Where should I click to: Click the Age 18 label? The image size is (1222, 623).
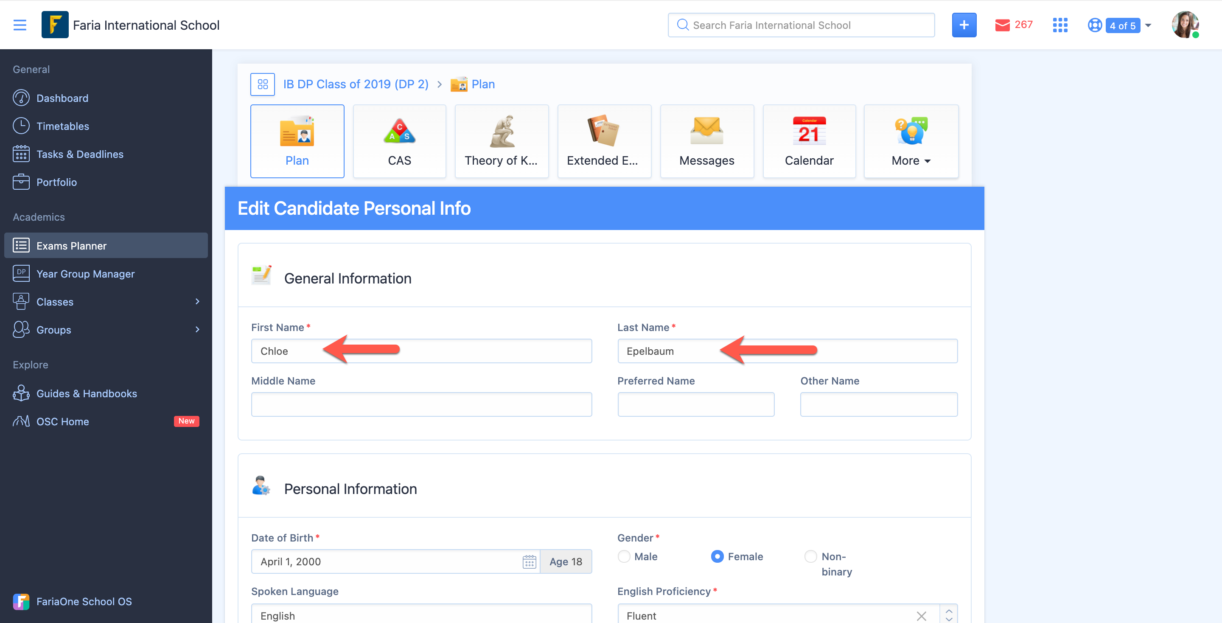[x=566, y=562]
